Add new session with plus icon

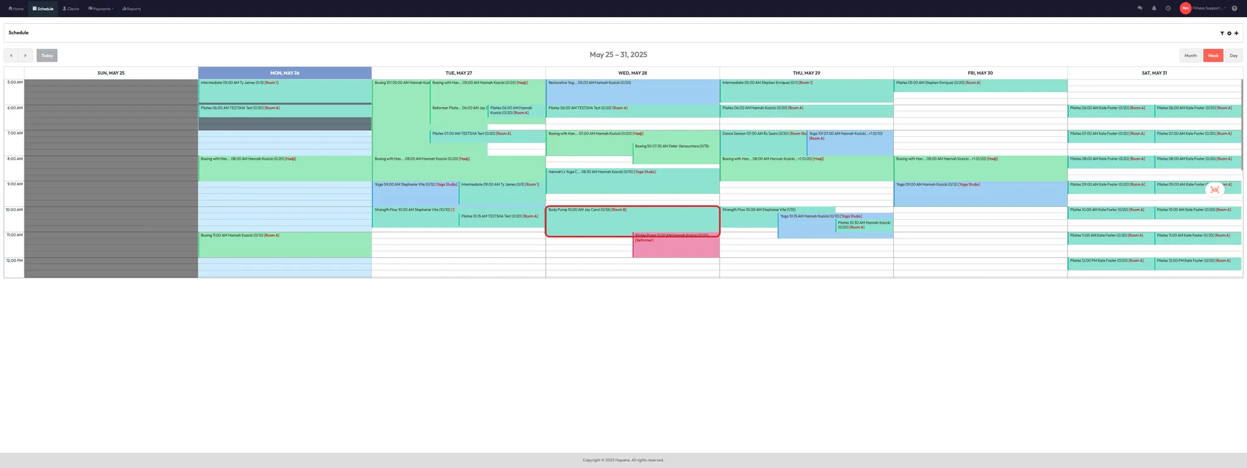[1236, 33]
